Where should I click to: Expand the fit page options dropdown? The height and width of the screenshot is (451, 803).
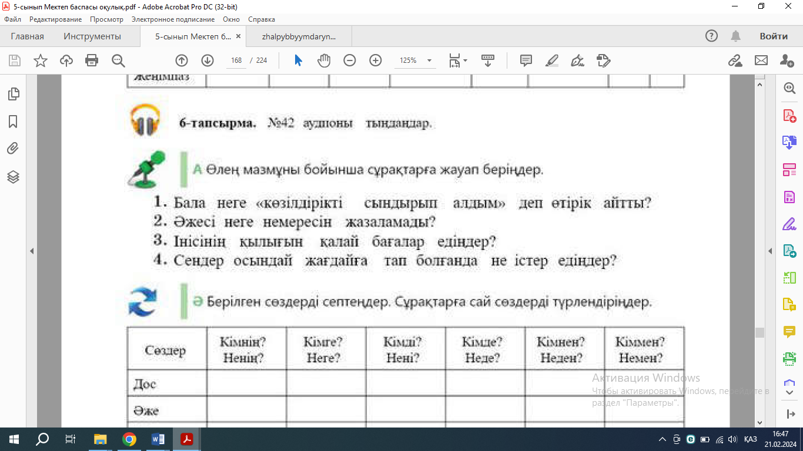(x=465, y=60)
